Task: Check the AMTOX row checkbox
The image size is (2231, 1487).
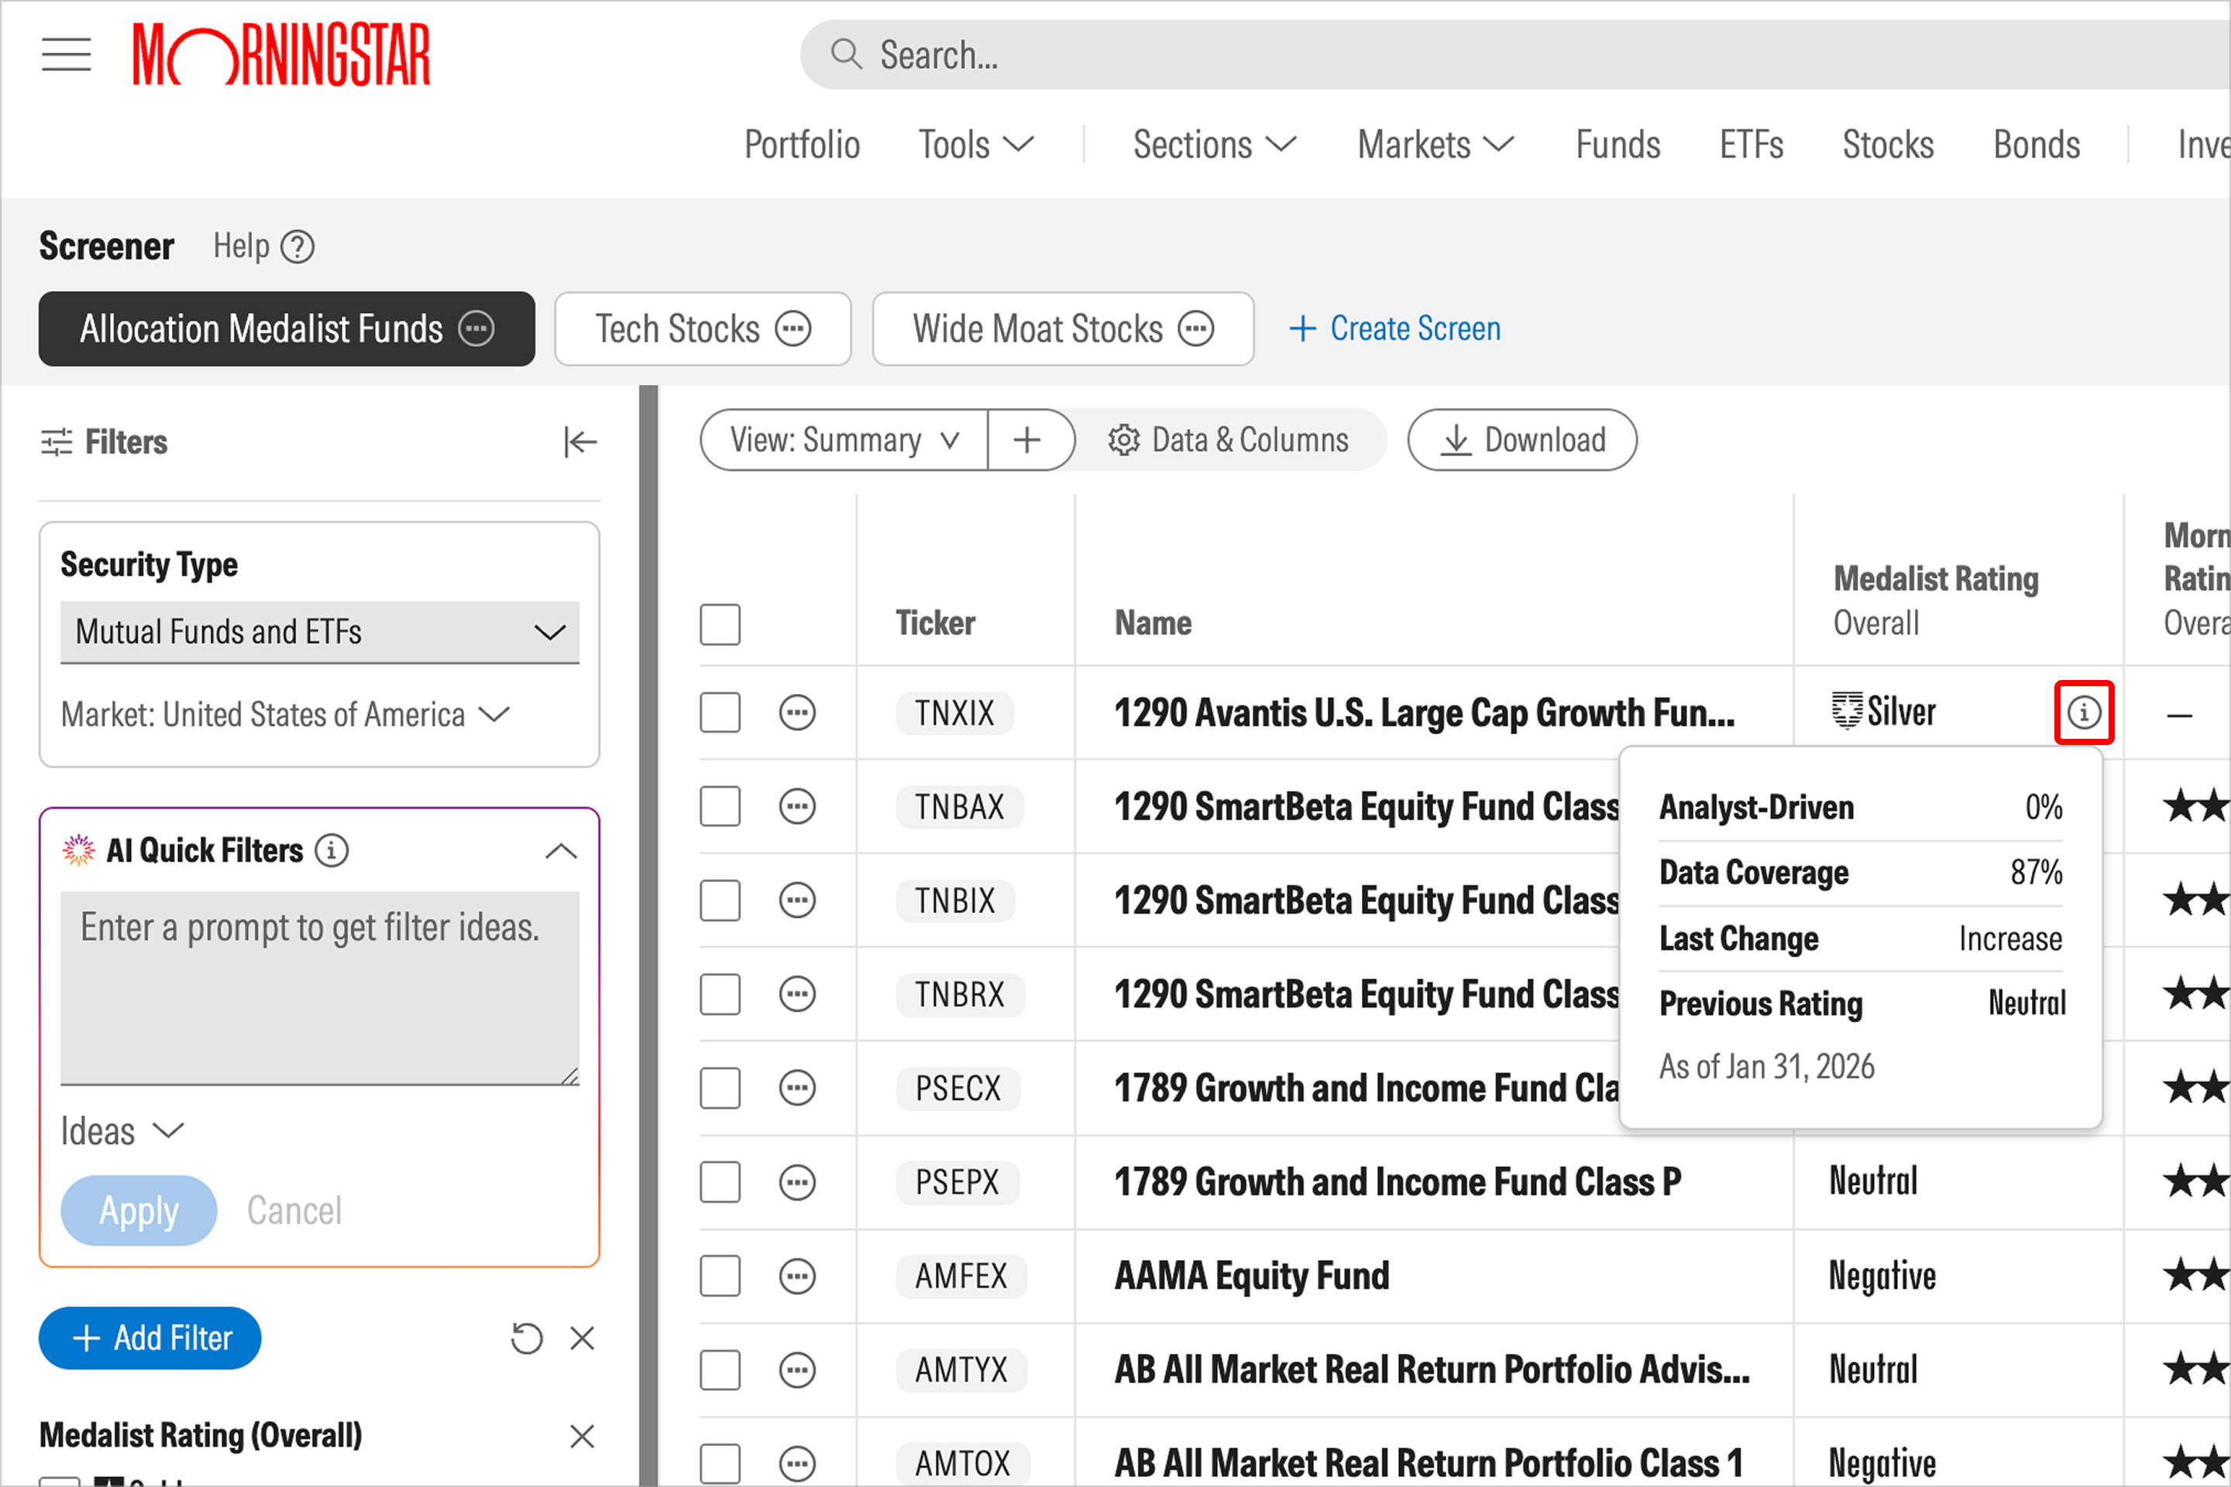Action: pos(720,1465)
